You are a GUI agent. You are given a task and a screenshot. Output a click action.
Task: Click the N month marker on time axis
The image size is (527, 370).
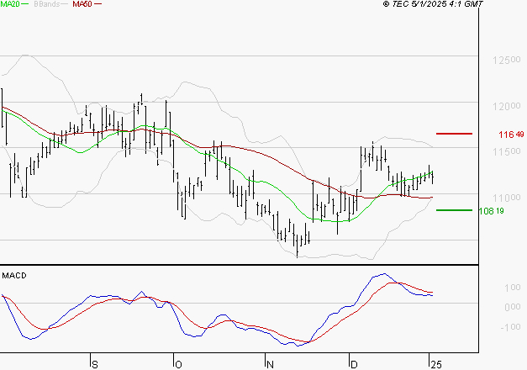[270, 365]
